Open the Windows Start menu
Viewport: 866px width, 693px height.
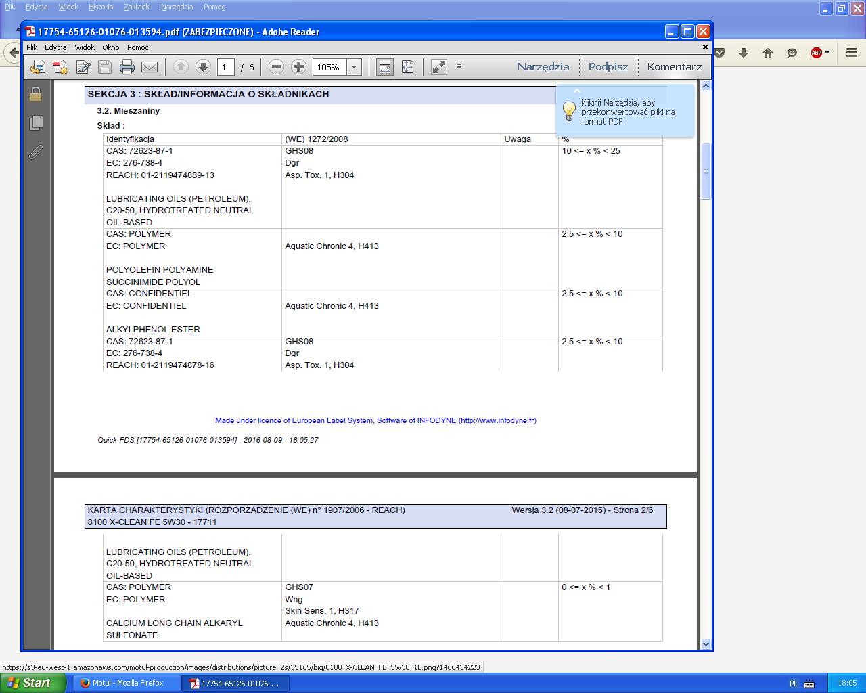[x=33, y=683]
